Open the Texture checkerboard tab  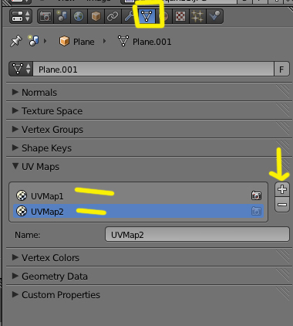(180, 16)
